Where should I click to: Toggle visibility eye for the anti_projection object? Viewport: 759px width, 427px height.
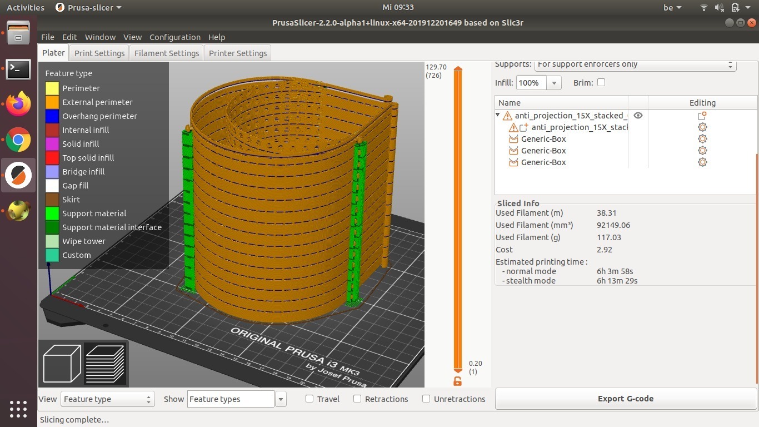[638, 116]
